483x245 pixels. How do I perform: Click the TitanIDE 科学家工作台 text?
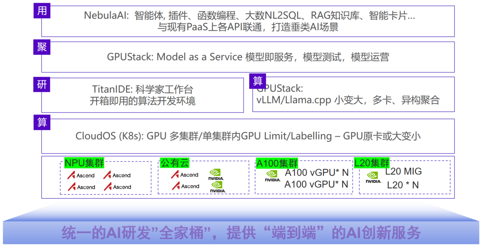click(143, 89)
